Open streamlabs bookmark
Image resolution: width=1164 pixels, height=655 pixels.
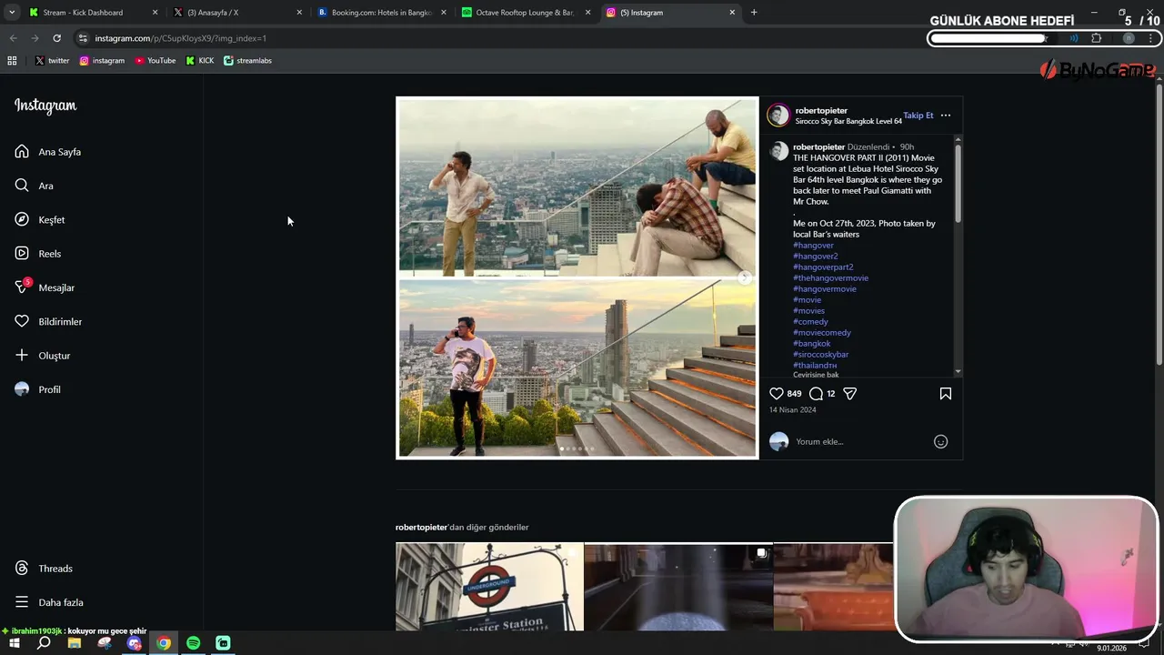247,61
